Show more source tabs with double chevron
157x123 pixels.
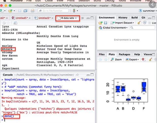[x=83, y=18]
